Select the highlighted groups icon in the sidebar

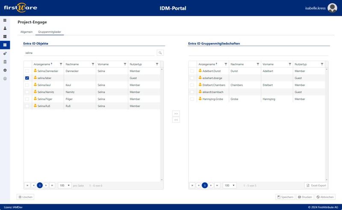coord(5,45)
